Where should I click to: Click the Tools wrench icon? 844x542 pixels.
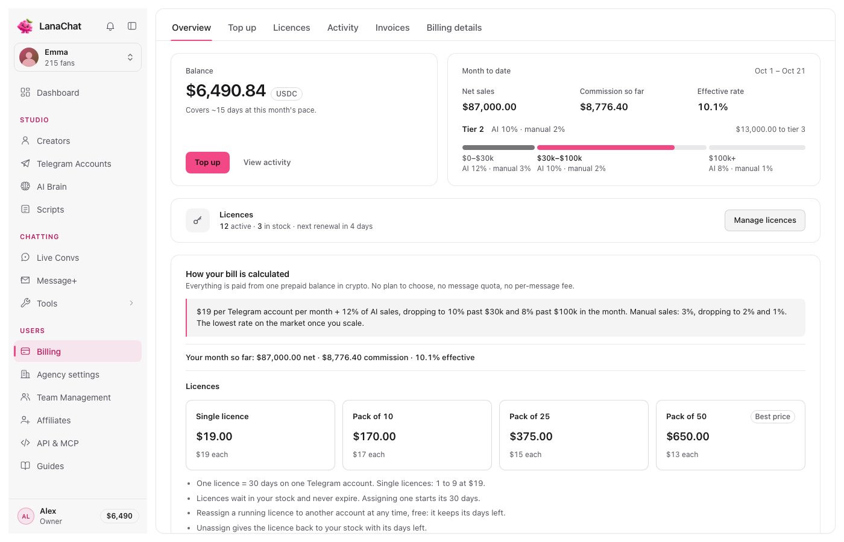click(x=25, y=303)
